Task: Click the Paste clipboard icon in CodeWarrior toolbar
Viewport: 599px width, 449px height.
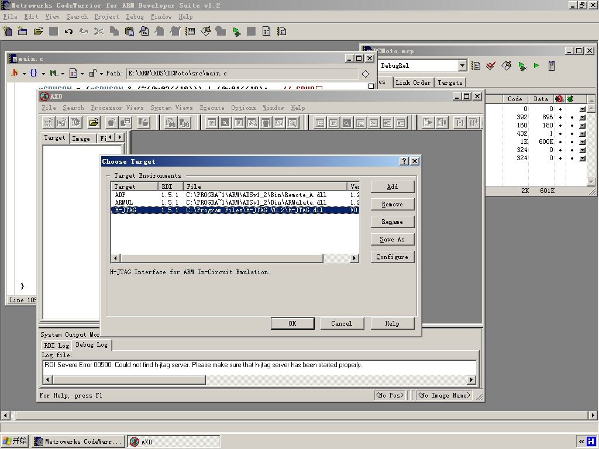Action: [129, 32]
